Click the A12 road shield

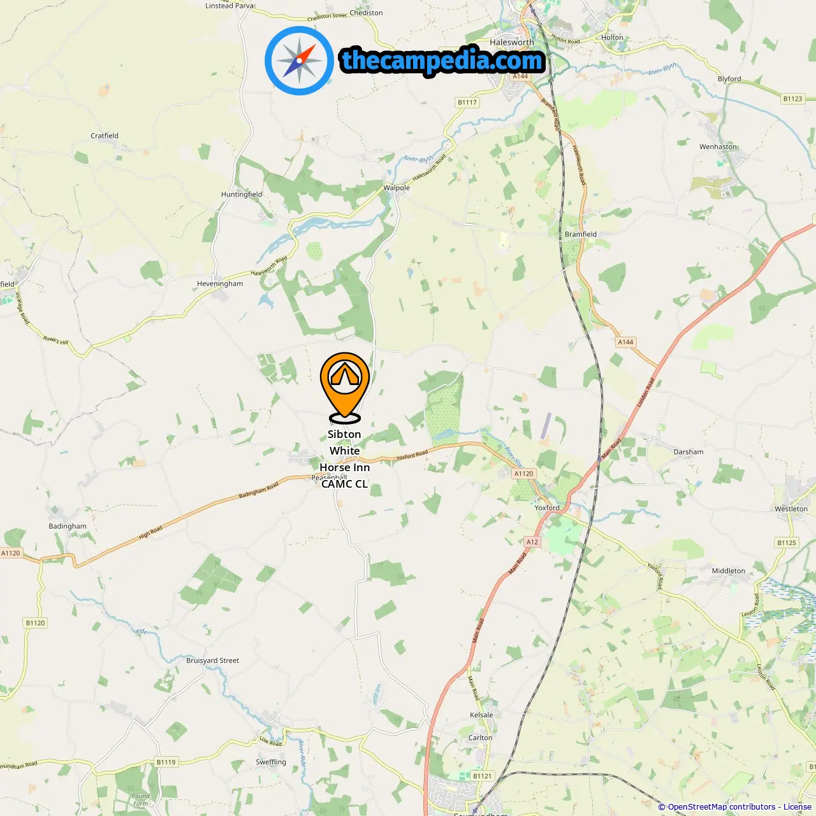click(532, 542)
